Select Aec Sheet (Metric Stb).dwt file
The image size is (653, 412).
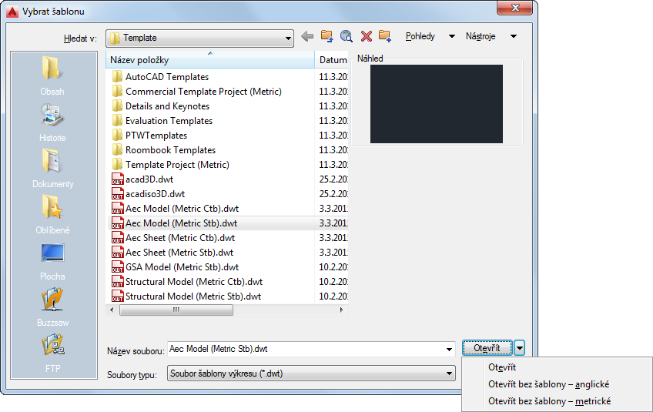pyautogui.click(x=172, y=252)
